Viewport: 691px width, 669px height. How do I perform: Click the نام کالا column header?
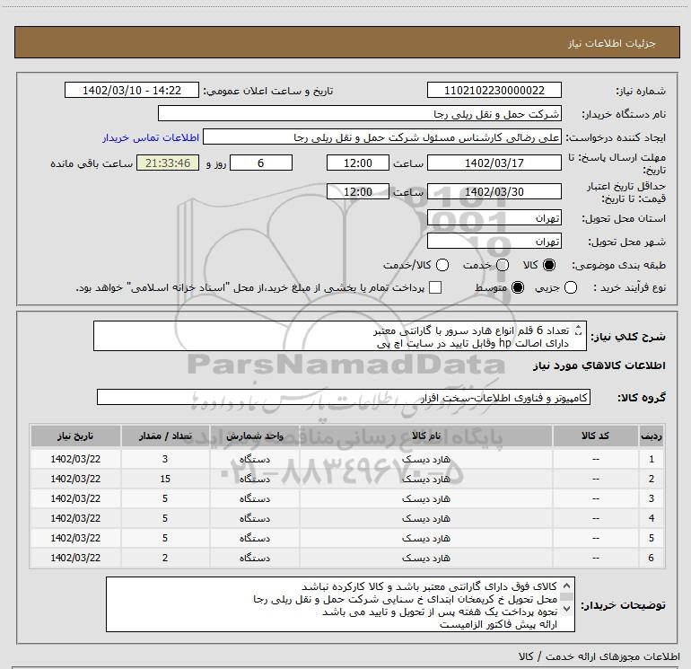pyautogui.click(x=425, y=436)
